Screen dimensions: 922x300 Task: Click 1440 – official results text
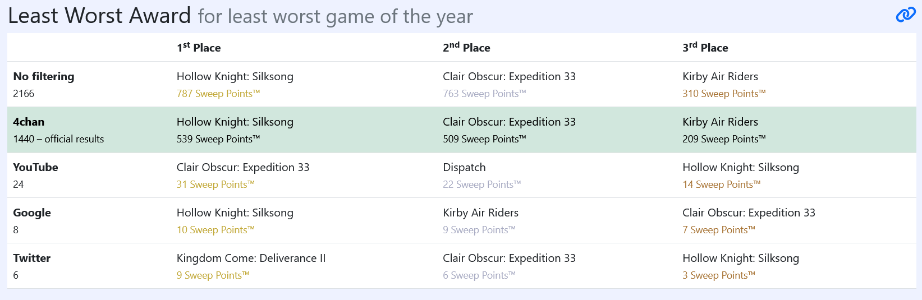pos(58,139)
